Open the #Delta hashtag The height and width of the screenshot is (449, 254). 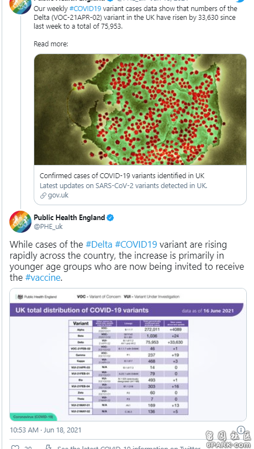99,244
